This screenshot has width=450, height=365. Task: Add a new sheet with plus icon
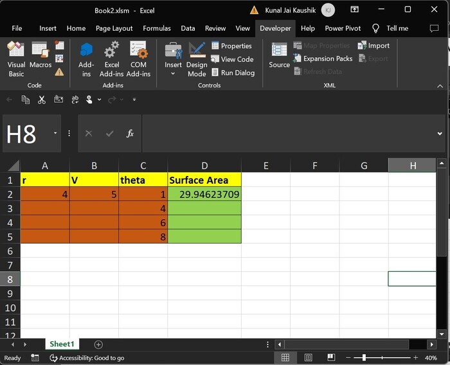(x=98, y=344)
